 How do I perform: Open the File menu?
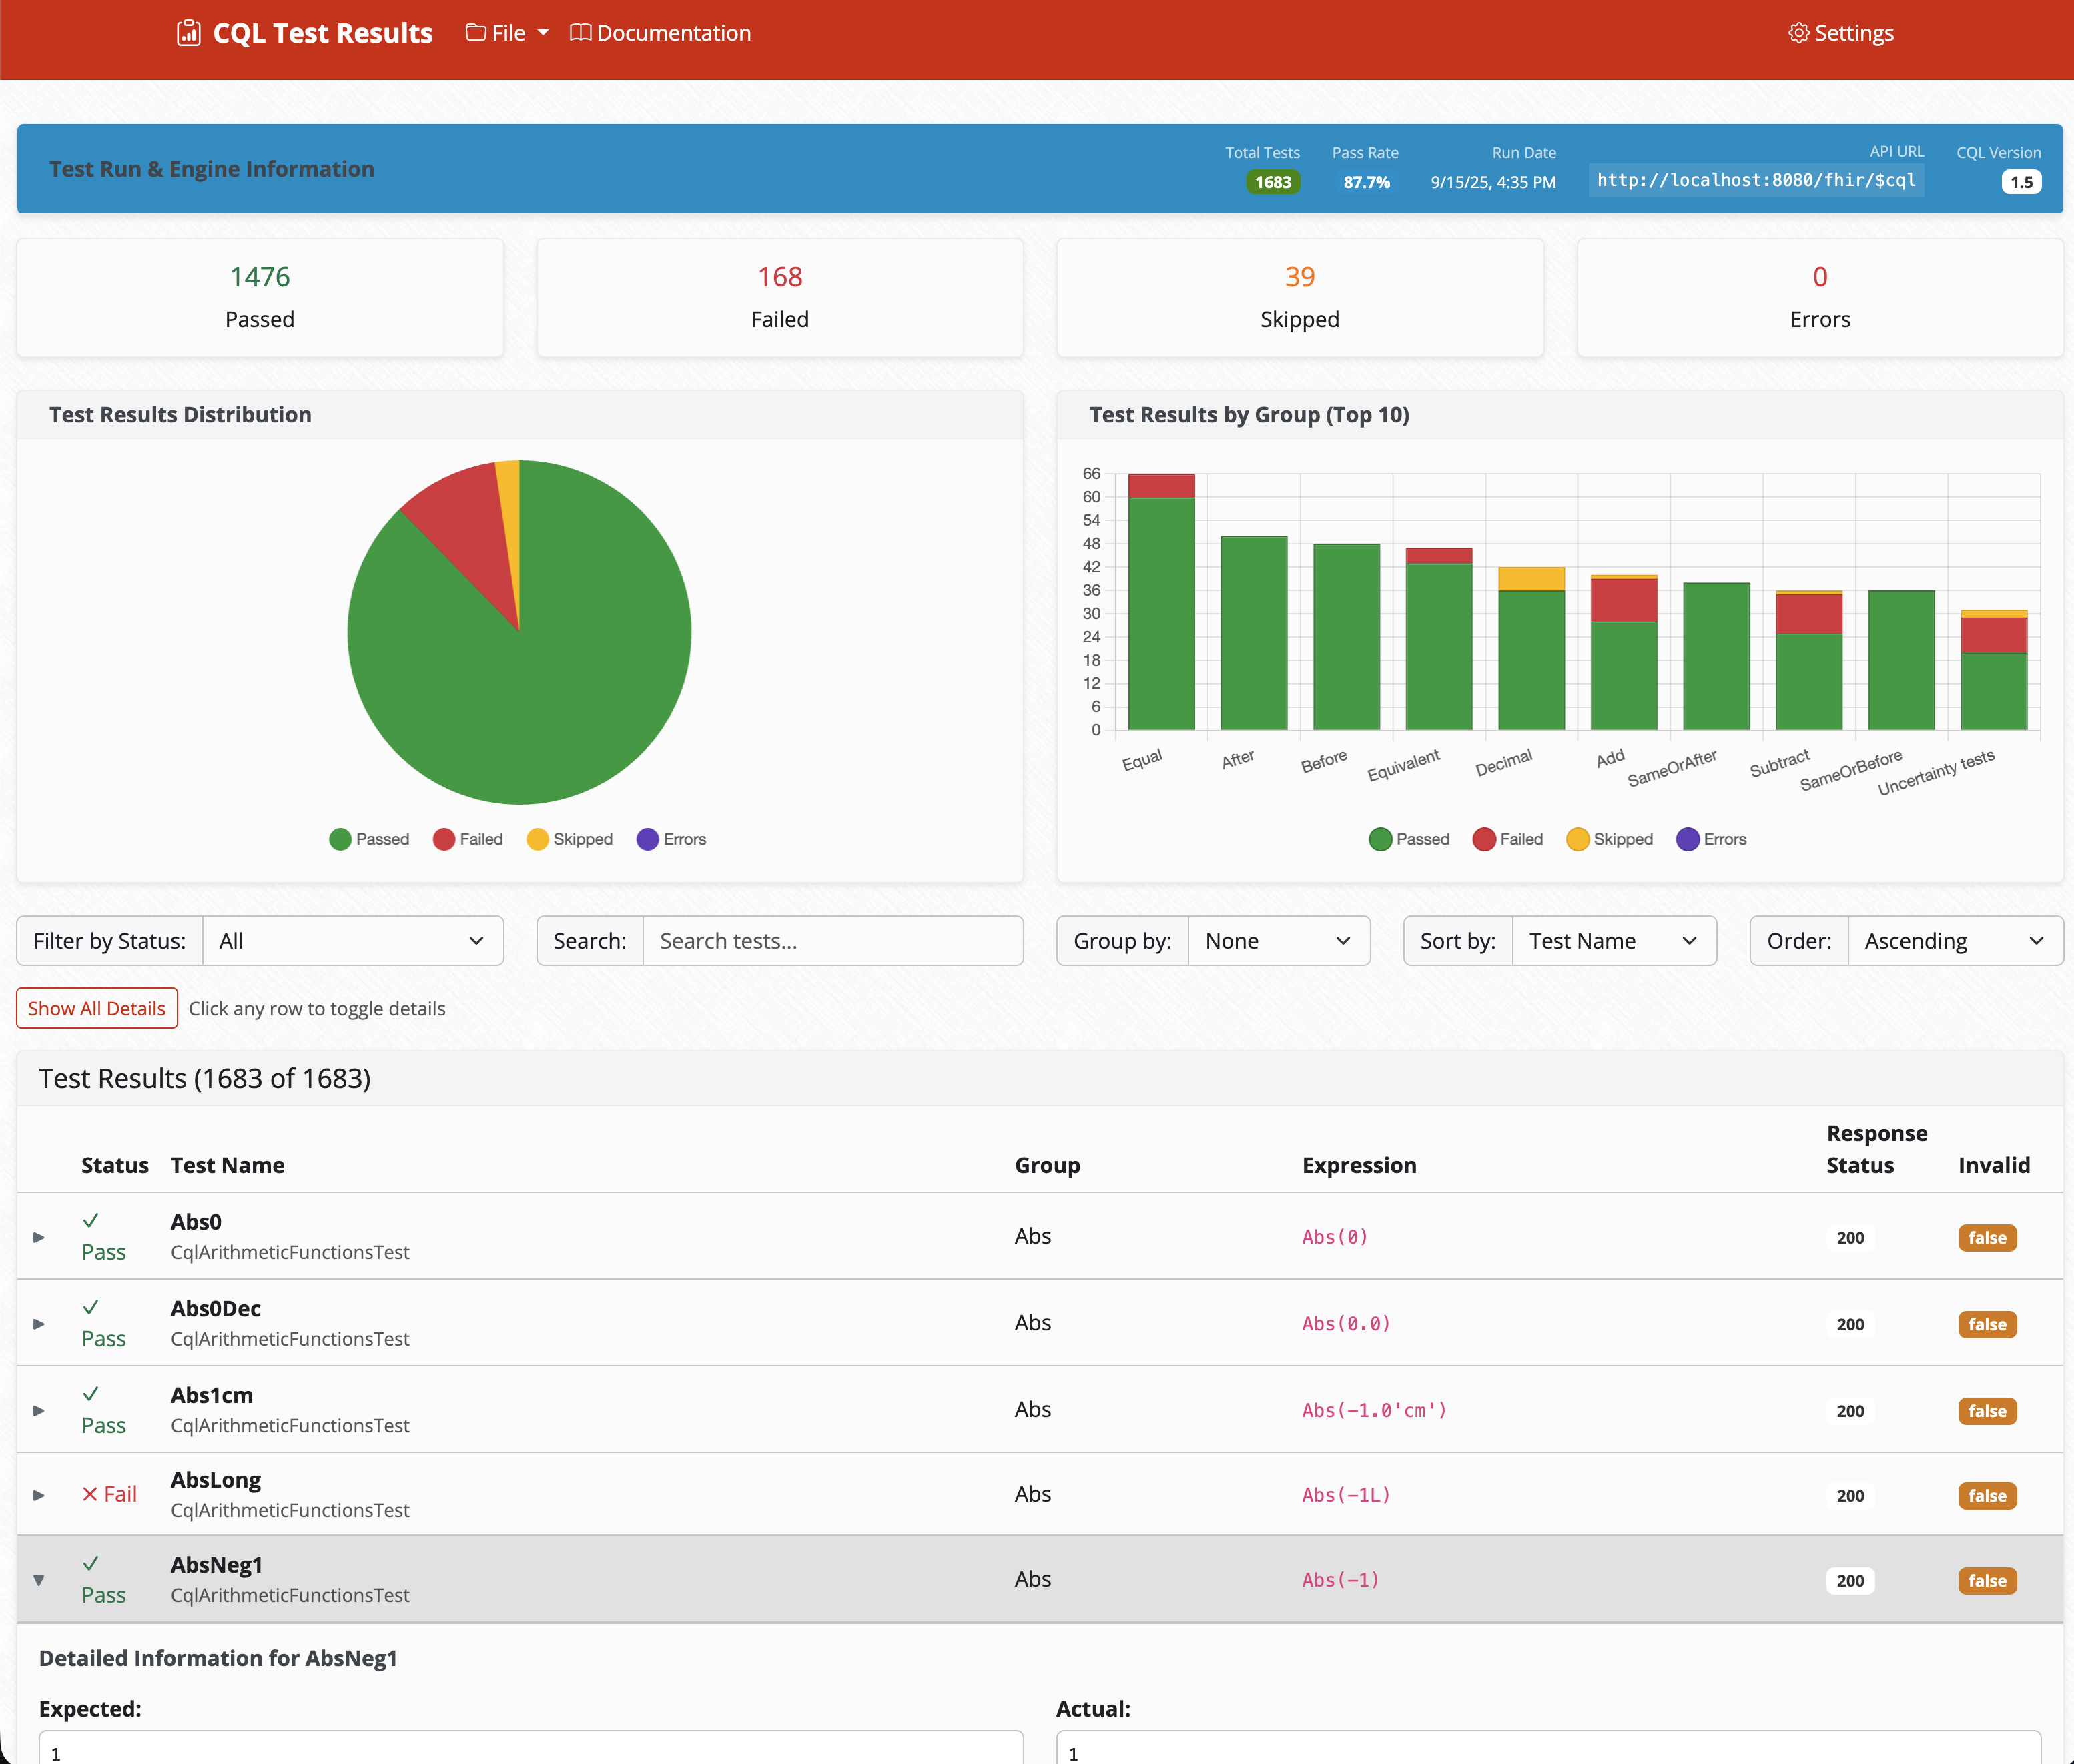coord(508,32)
